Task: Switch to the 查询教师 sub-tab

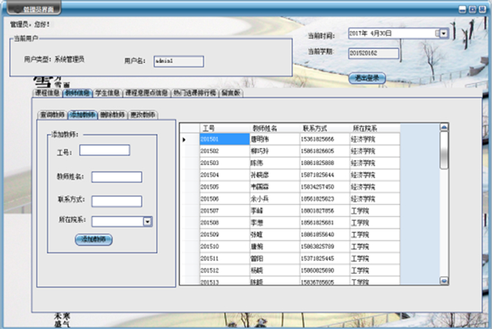Action: [x=52, y=114]
